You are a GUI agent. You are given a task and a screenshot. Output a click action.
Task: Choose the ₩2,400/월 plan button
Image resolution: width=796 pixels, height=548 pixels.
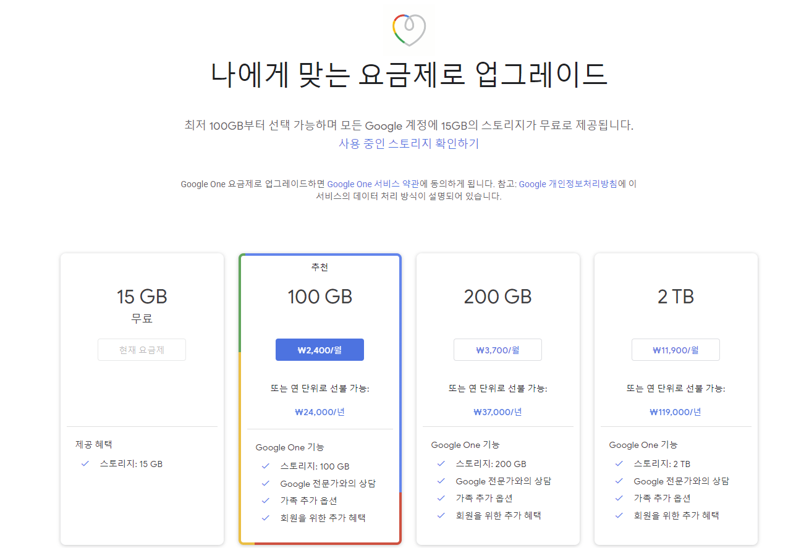[x=320, y=350]
